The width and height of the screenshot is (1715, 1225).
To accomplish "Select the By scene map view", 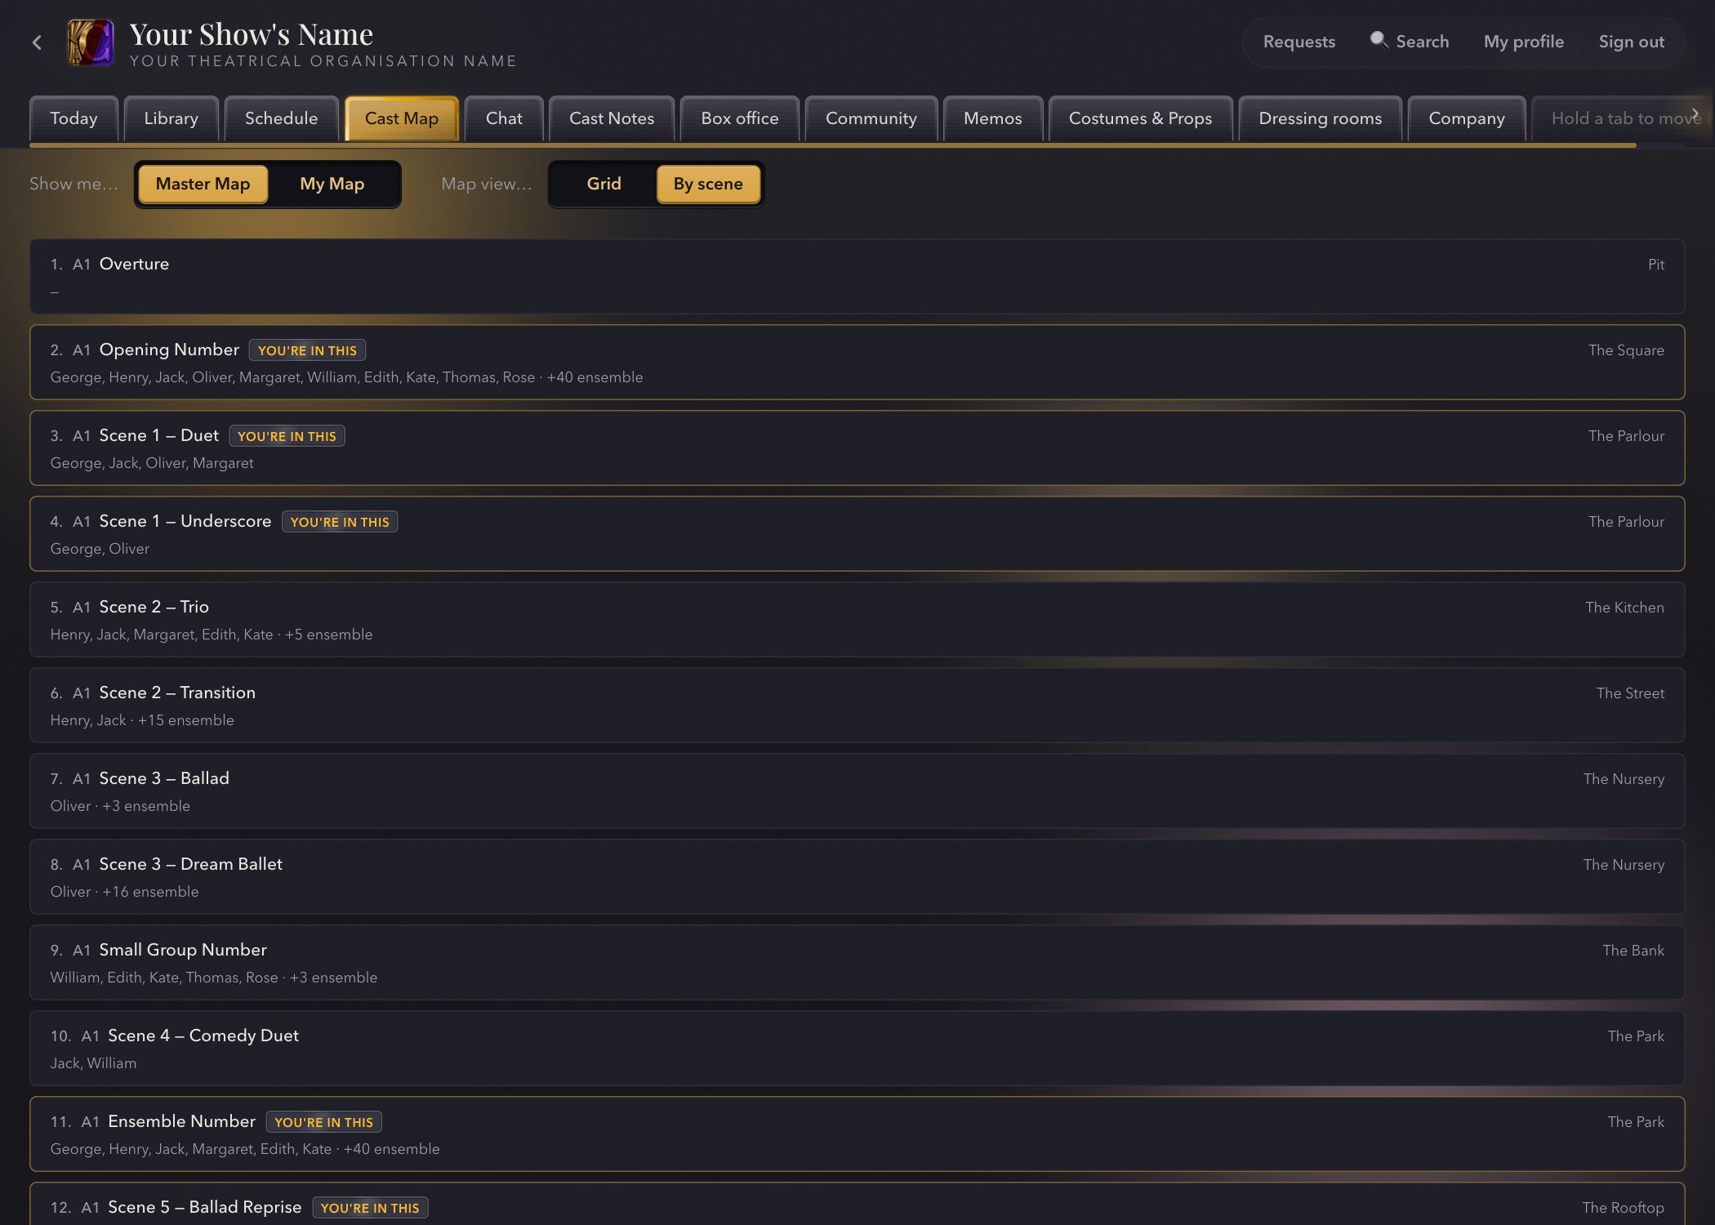I will (708, 184).
